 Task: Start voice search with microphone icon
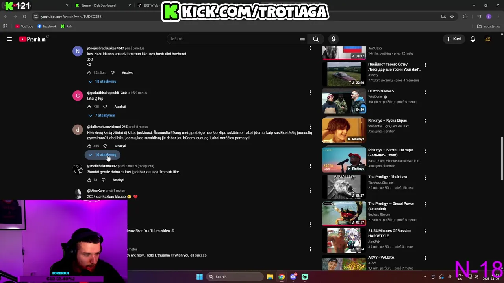[334, 39]
